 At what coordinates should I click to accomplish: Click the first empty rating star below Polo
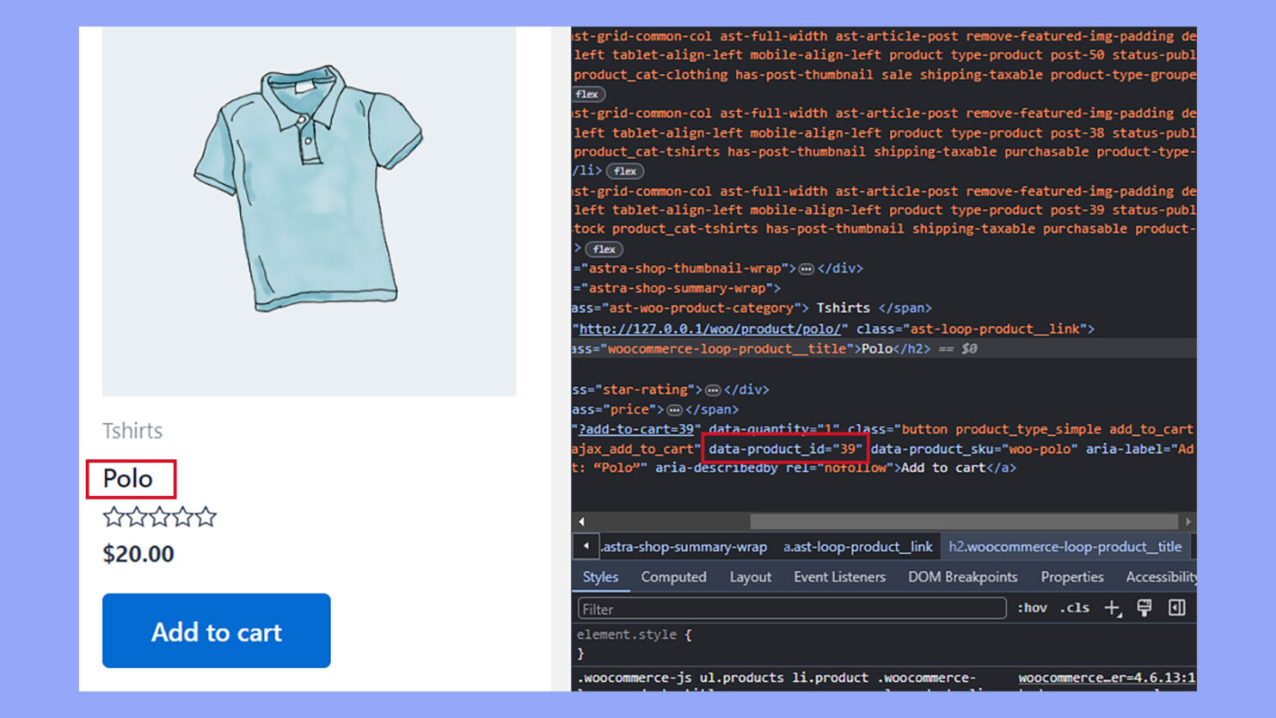pyautogui.click(x=113, y=516)
